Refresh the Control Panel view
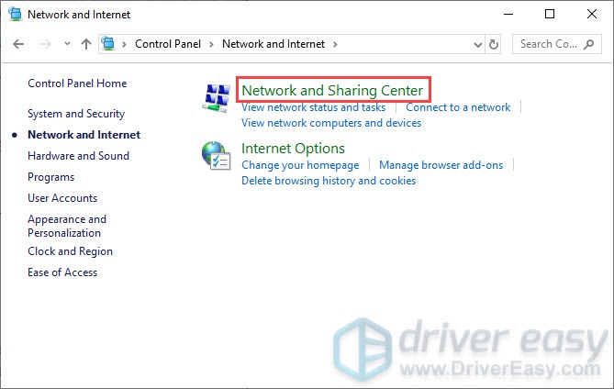Viewport: 614px width, 389px height. coord(495,44)
